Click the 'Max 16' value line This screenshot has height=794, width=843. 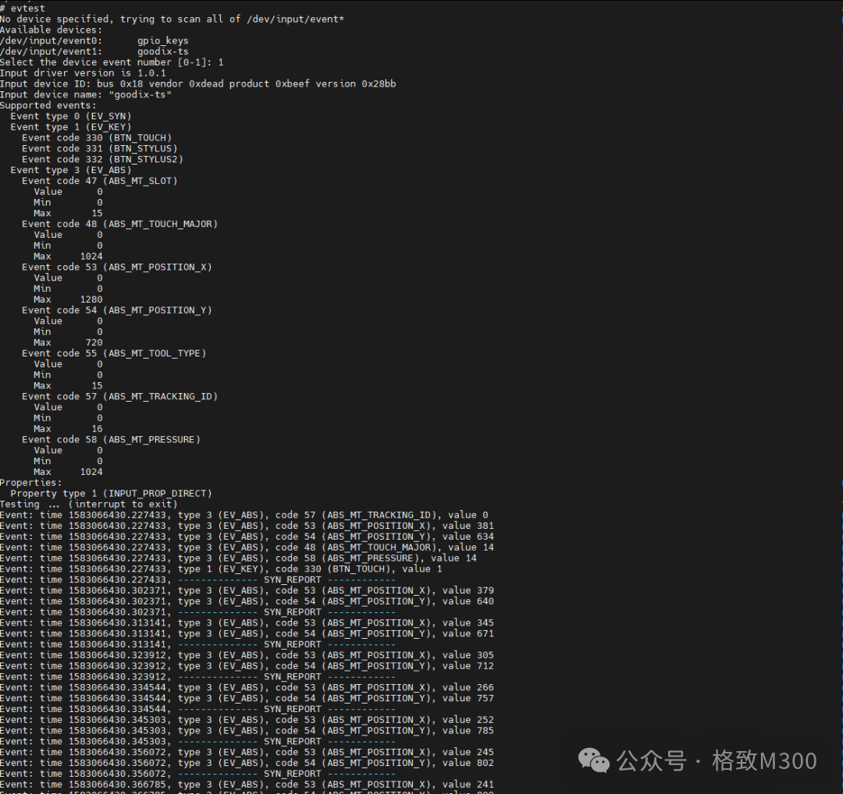[68, 429]
